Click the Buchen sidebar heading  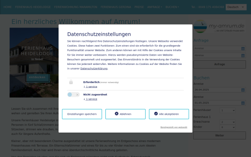(201, 78)
